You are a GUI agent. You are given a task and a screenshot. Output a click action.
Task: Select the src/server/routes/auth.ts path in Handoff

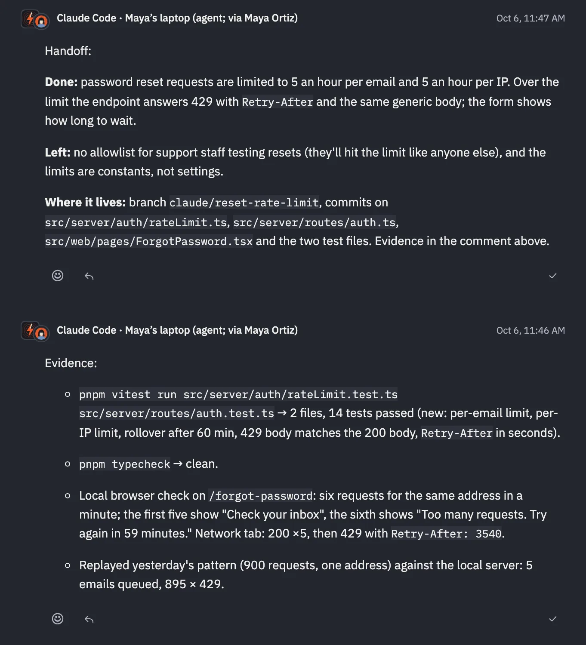click(x=315, y=222)
